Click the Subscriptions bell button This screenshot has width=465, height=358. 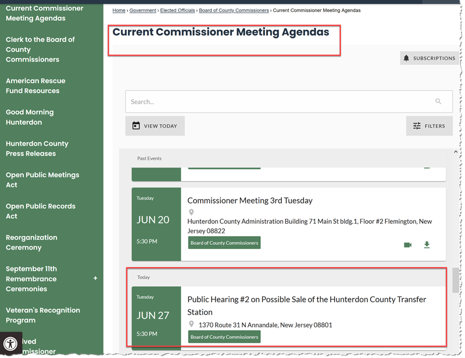tap(429, 58)
